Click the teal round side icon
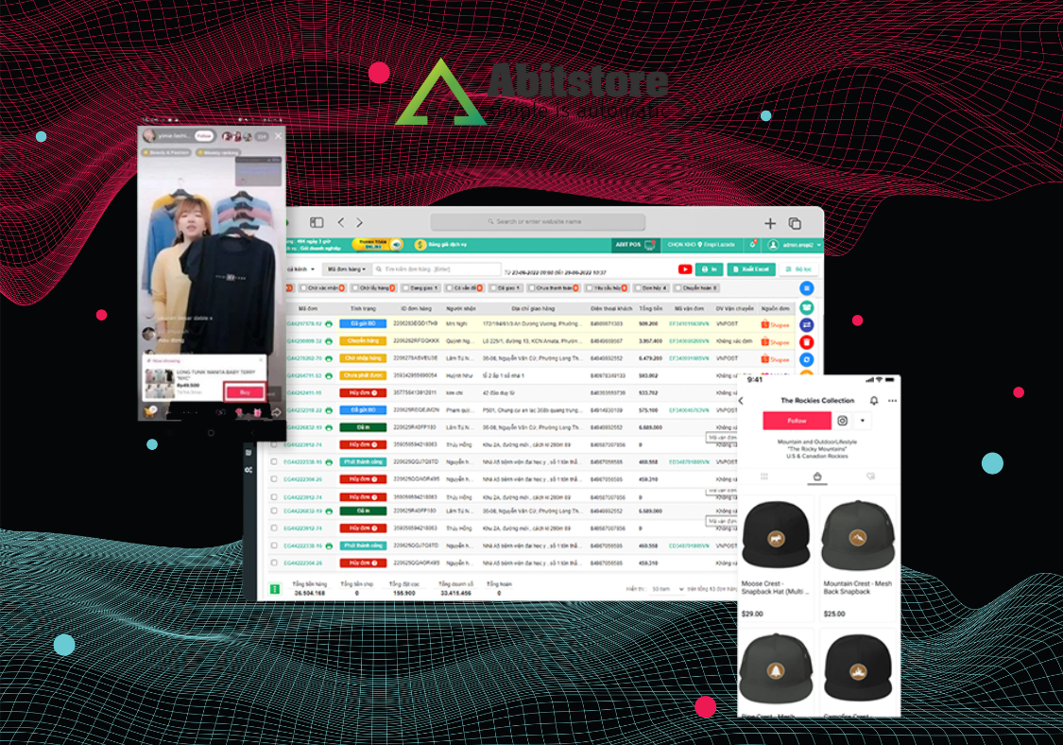1063x745 pixels. click(x=806, y=307)
